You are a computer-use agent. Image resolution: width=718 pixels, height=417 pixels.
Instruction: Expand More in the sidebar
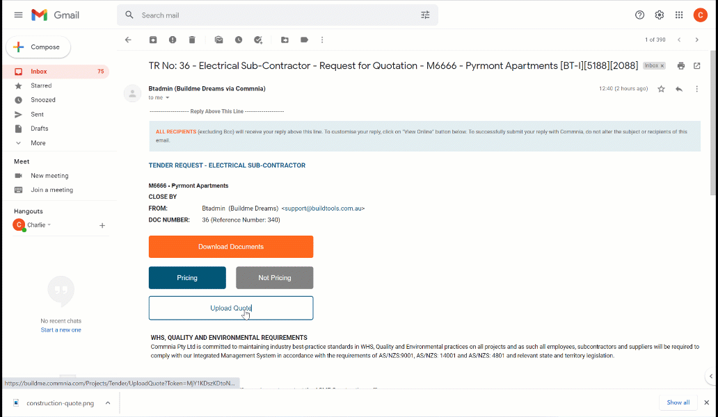click(x=38, y=143)
